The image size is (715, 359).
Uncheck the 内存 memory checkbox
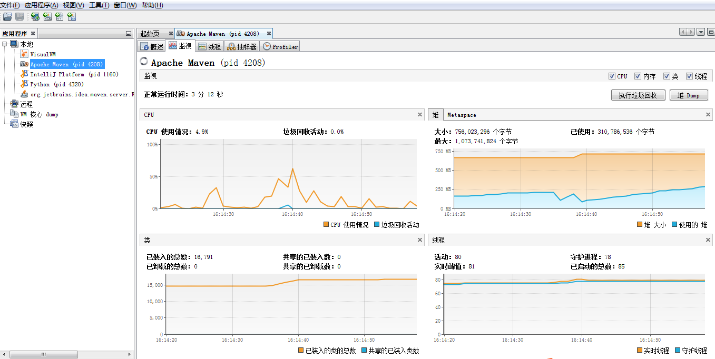click(638, 76)
